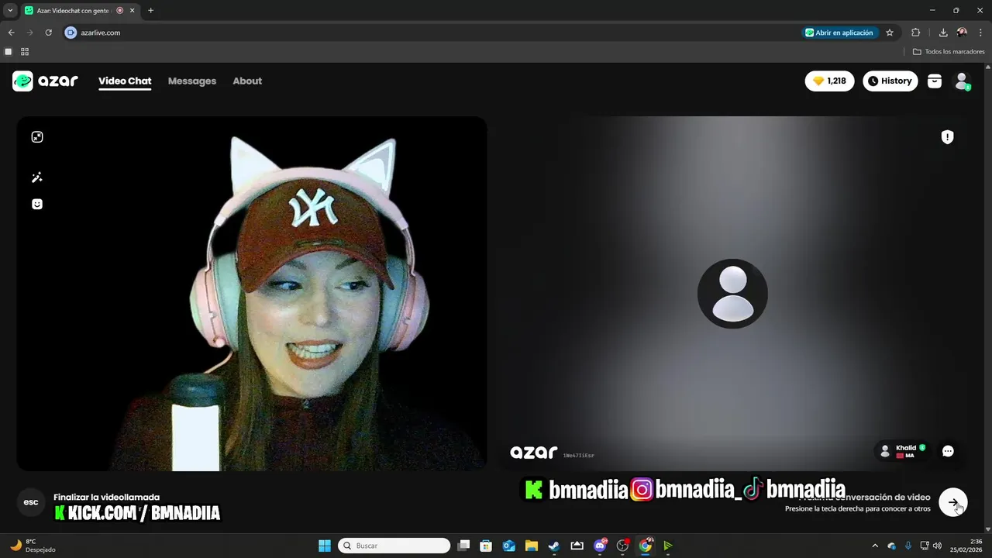992x558 pixels.
Task: Reload the azarlive.com page
Action: point(49,33)
